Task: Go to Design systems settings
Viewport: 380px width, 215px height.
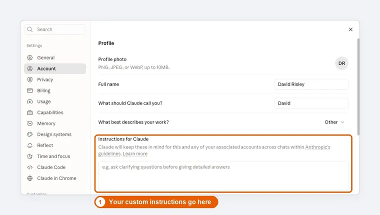Action: [55, 134]
